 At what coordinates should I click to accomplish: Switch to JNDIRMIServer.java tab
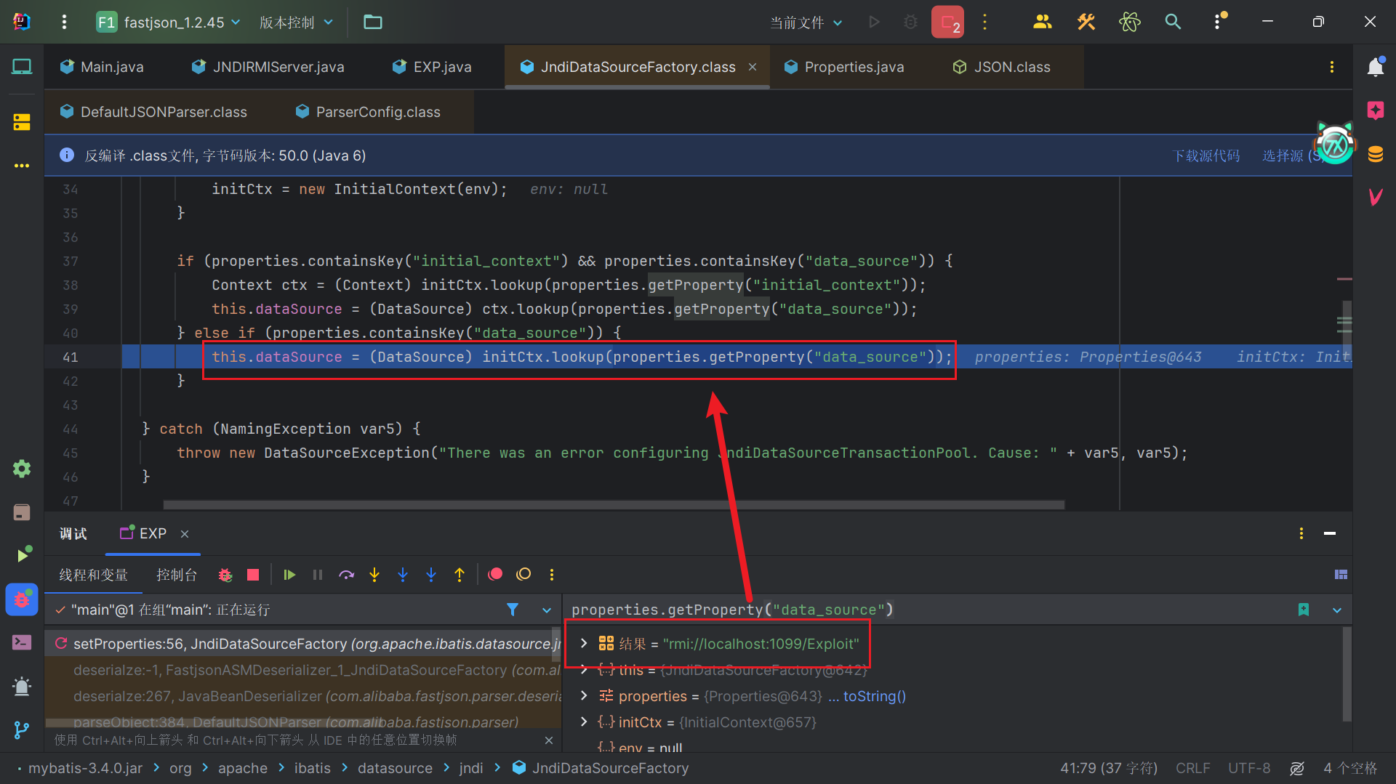point(268,67)
